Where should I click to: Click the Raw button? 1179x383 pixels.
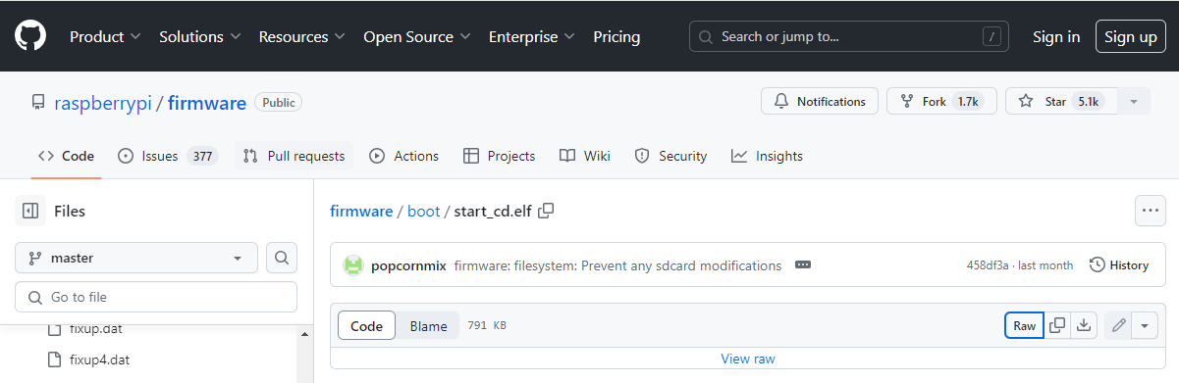[1024, 326]
